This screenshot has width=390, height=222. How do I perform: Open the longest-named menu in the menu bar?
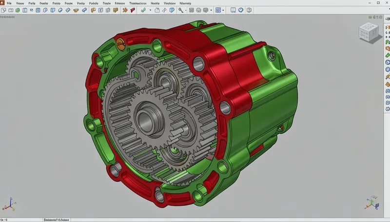pyautogui.click(x=138, y=3)
